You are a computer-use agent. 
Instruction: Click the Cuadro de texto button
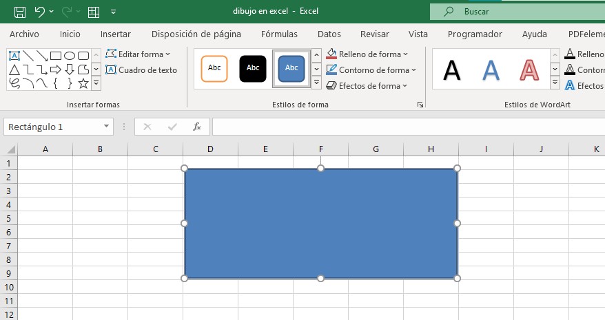click(141, 70)
